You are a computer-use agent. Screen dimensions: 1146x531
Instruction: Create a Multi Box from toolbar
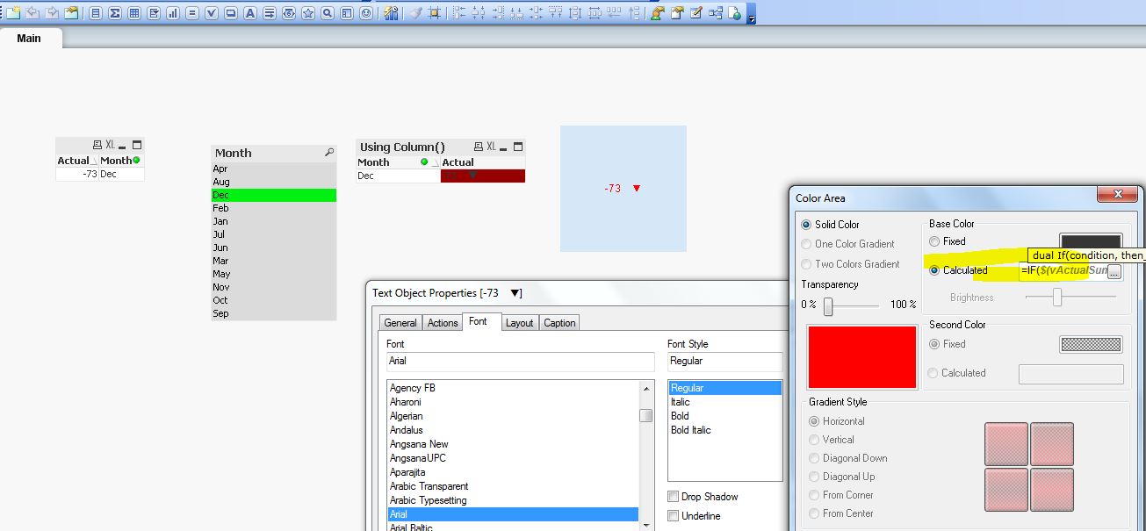[154, 13]
